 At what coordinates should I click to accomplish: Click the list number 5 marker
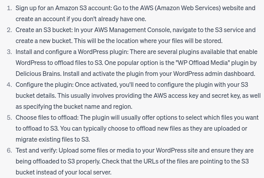tap(10, 117)
